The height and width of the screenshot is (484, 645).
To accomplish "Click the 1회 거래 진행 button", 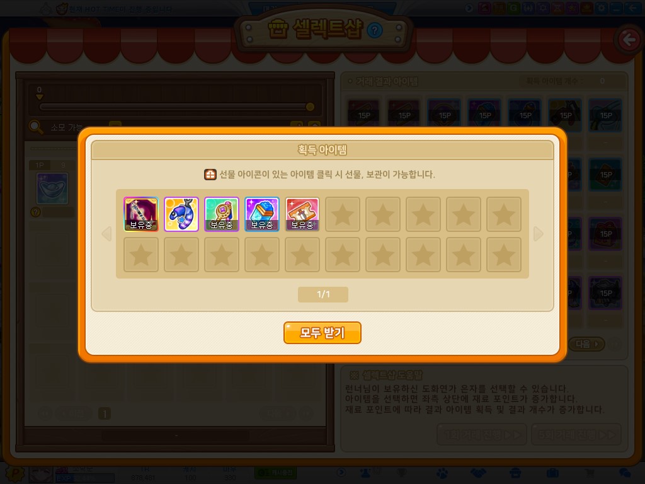I will pos(482,434).
